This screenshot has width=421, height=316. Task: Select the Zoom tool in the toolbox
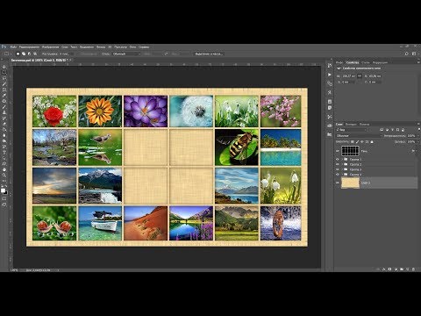pyautogui.click(x=4, y=176)
